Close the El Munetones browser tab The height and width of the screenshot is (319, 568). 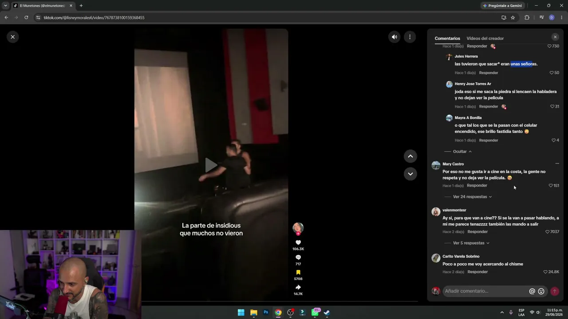(x=71, y=6)
